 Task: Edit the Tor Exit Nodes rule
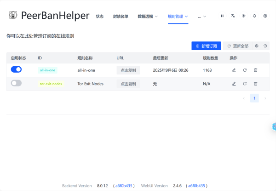(x=234, y=84)
